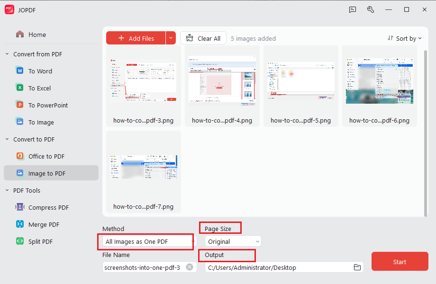Select thumbnail how-to-co...pdf-3.png

144,86
